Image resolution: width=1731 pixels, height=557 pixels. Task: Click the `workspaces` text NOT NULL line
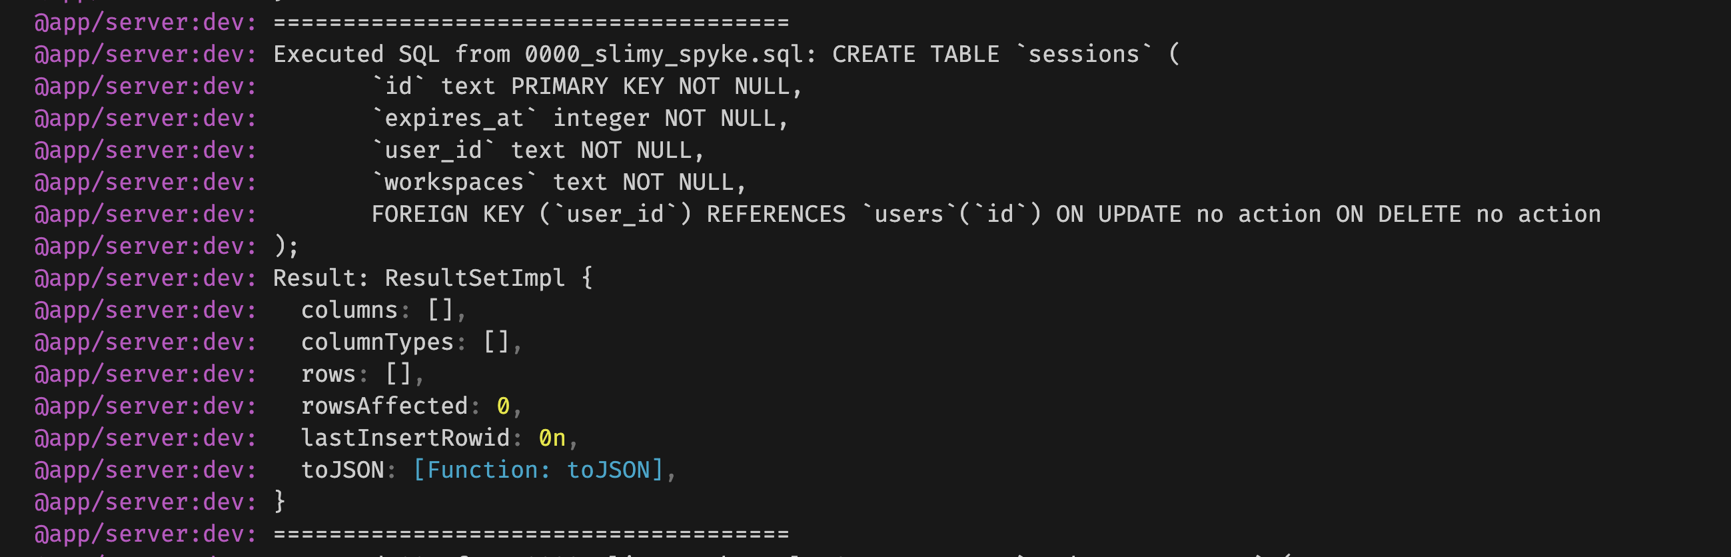pyautogui.click(x=559, y=183)
